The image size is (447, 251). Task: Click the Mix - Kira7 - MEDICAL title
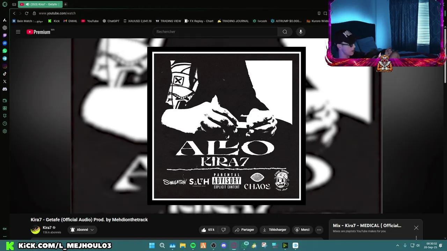pyautogui.click(x=367, y=226)
